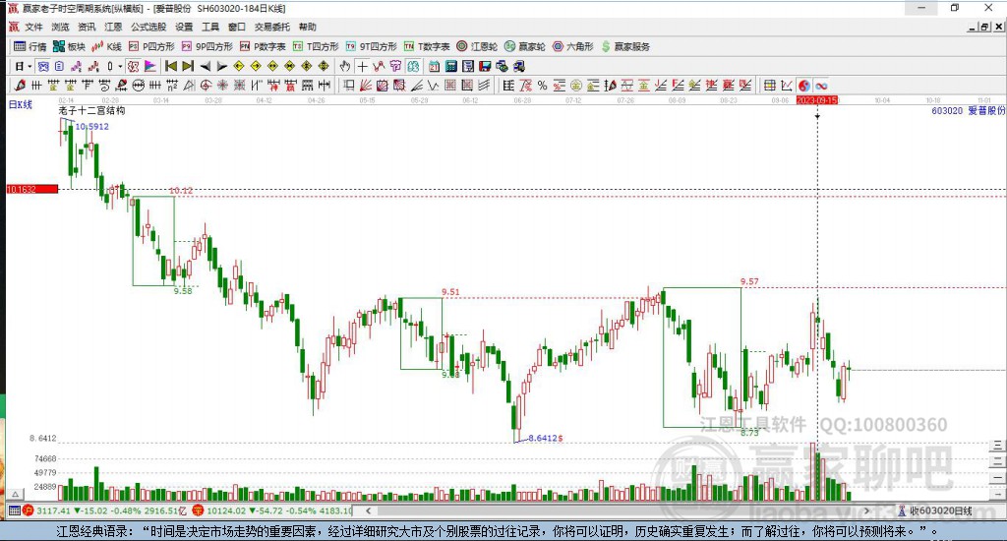
Task: Toggle the teal brain-like pressed icon
Action: pyautogui.click(x=413, y=66)
